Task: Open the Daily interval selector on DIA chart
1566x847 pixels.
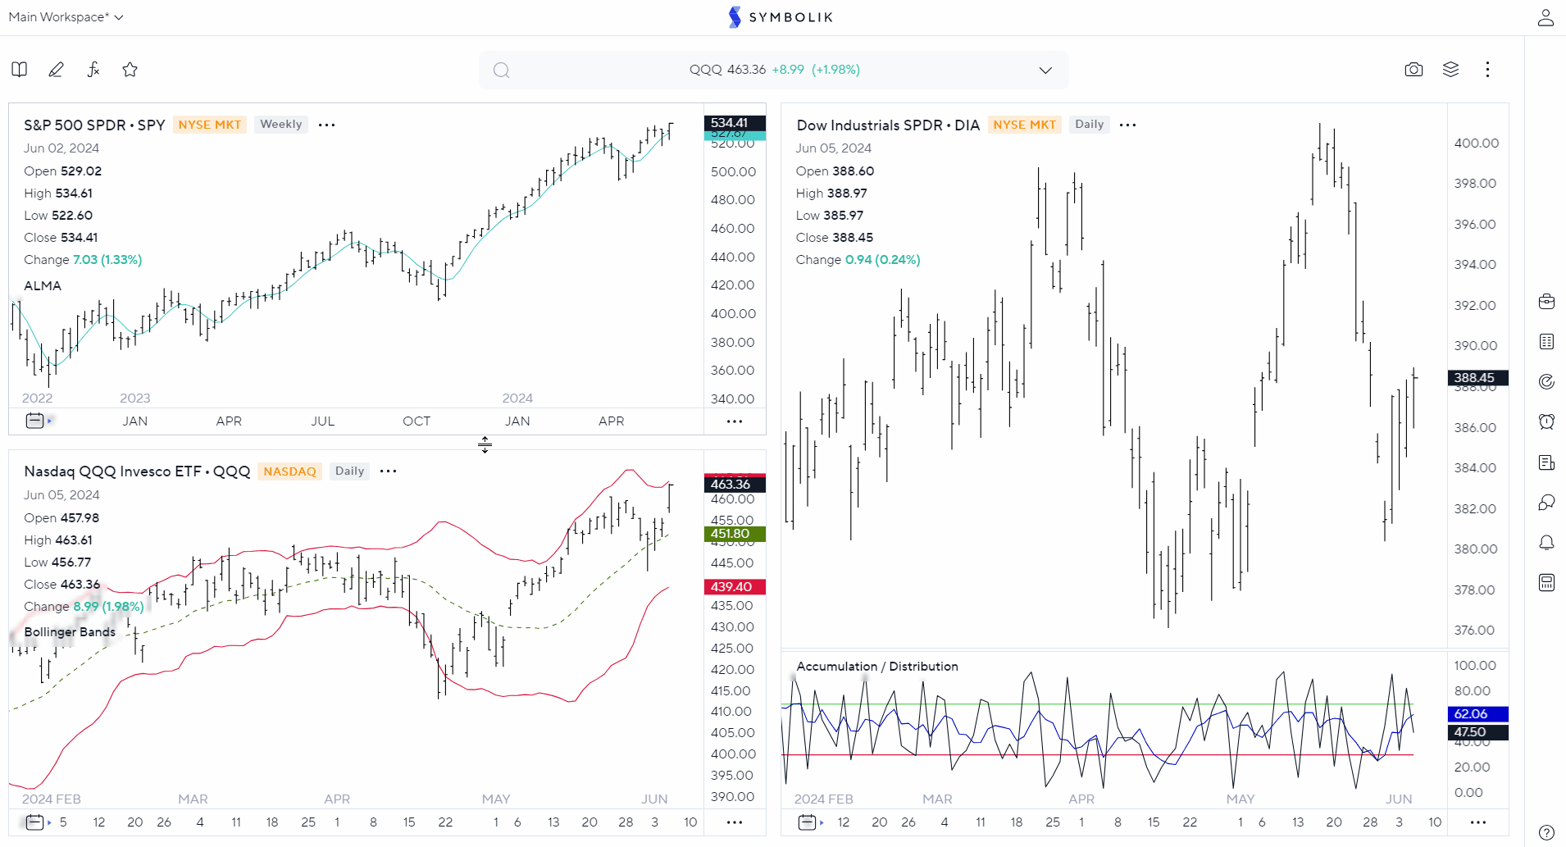Action: [x=1089, y=125]
